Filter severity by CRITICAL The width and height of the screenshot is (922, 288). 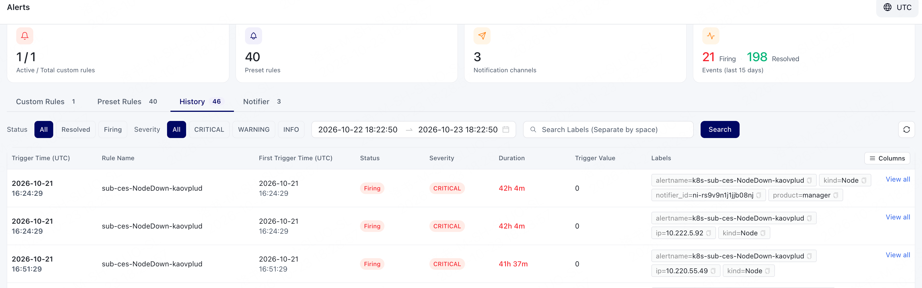209,129
